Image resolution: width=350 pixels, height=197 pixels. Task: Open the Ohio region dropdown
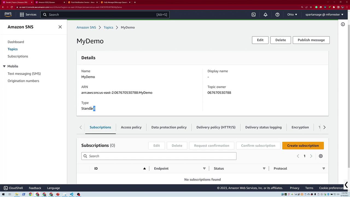[x=292, y=15]
